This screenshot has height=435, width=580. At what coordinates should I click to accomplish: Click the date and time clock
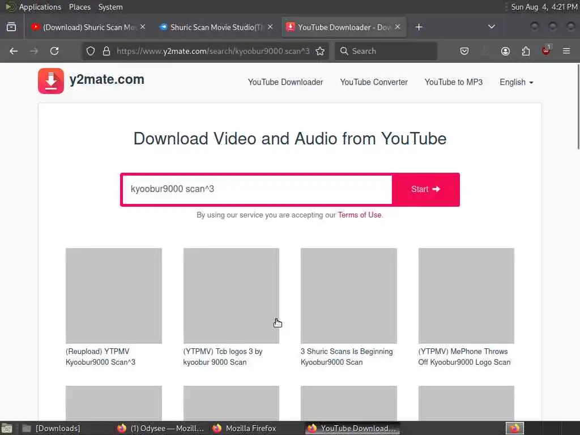[544, 7]
